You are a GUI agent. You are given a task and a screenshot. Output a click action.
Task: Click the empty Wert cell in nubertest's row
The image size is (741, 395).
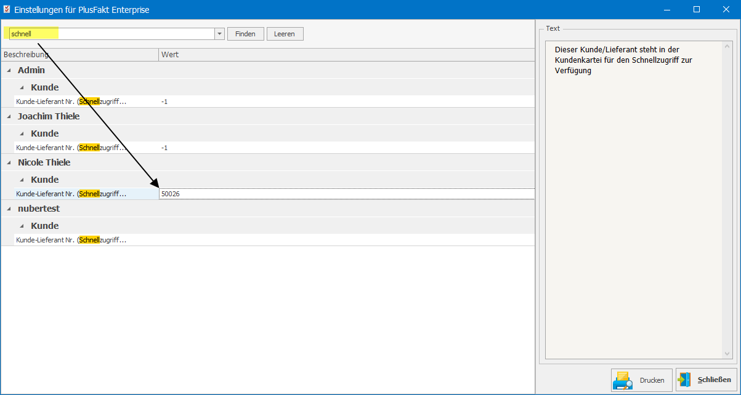pyautogui.click(x=347, y=240)
